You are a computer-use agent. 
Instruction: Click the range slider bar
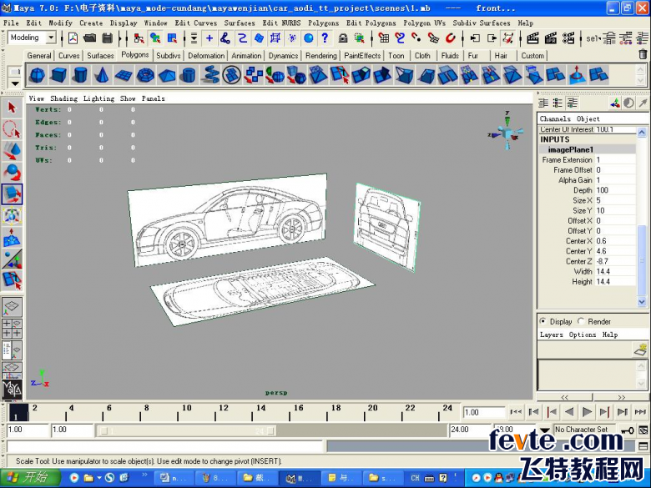point(188,430)
